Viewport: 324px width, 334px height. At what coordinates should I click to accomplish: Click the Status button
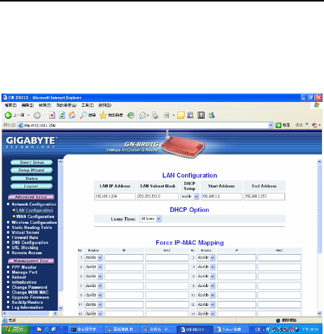31,178
